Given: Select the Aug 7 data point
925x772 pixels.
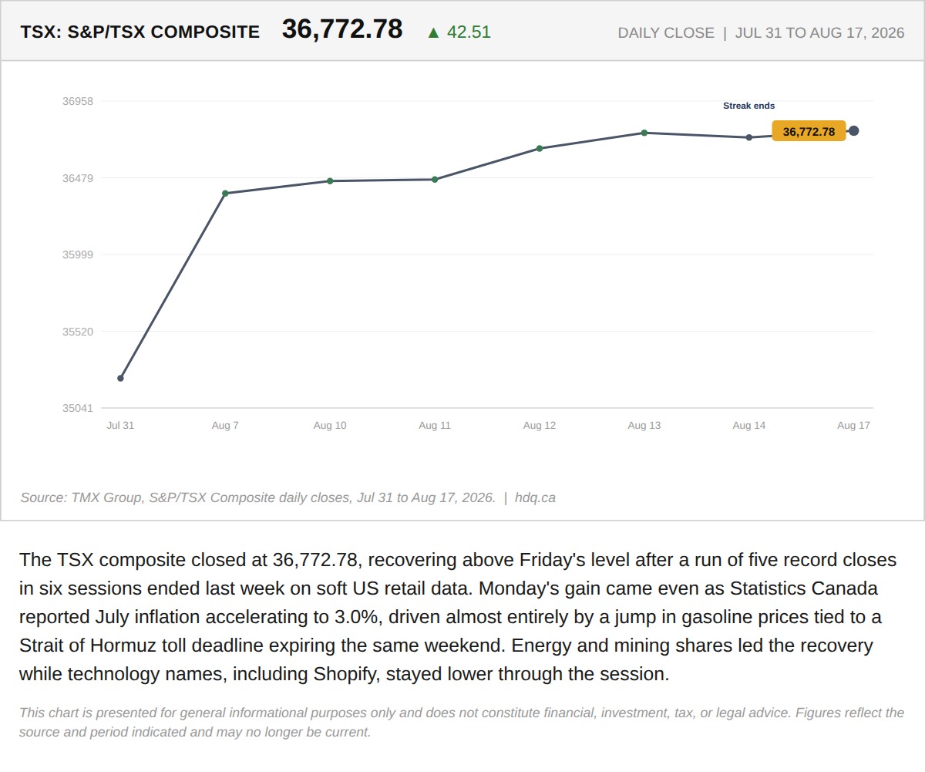Looking at the screenshot, I should [225, 194].
